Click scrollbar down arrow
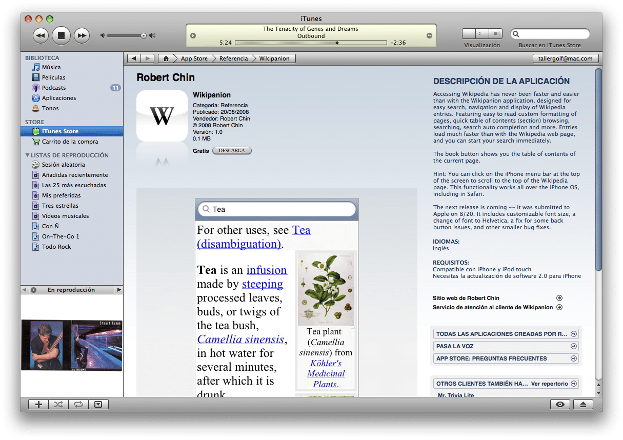This screenshot has height=440, width=623. point(598,392)
